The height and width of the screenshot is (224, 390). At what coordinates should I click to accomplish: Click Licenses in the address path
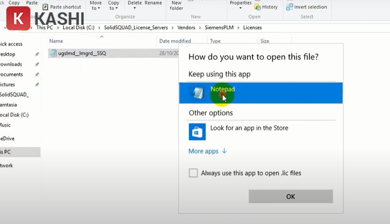point(252,28)
